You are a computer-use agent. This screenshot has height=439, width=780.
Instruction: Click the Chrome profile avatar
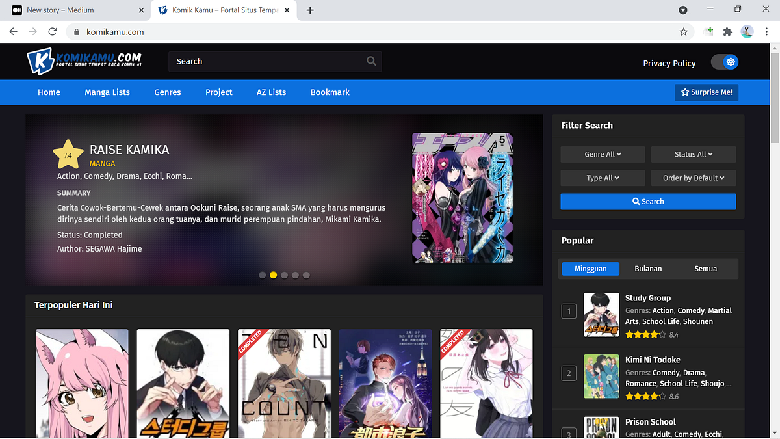point(747,31)
